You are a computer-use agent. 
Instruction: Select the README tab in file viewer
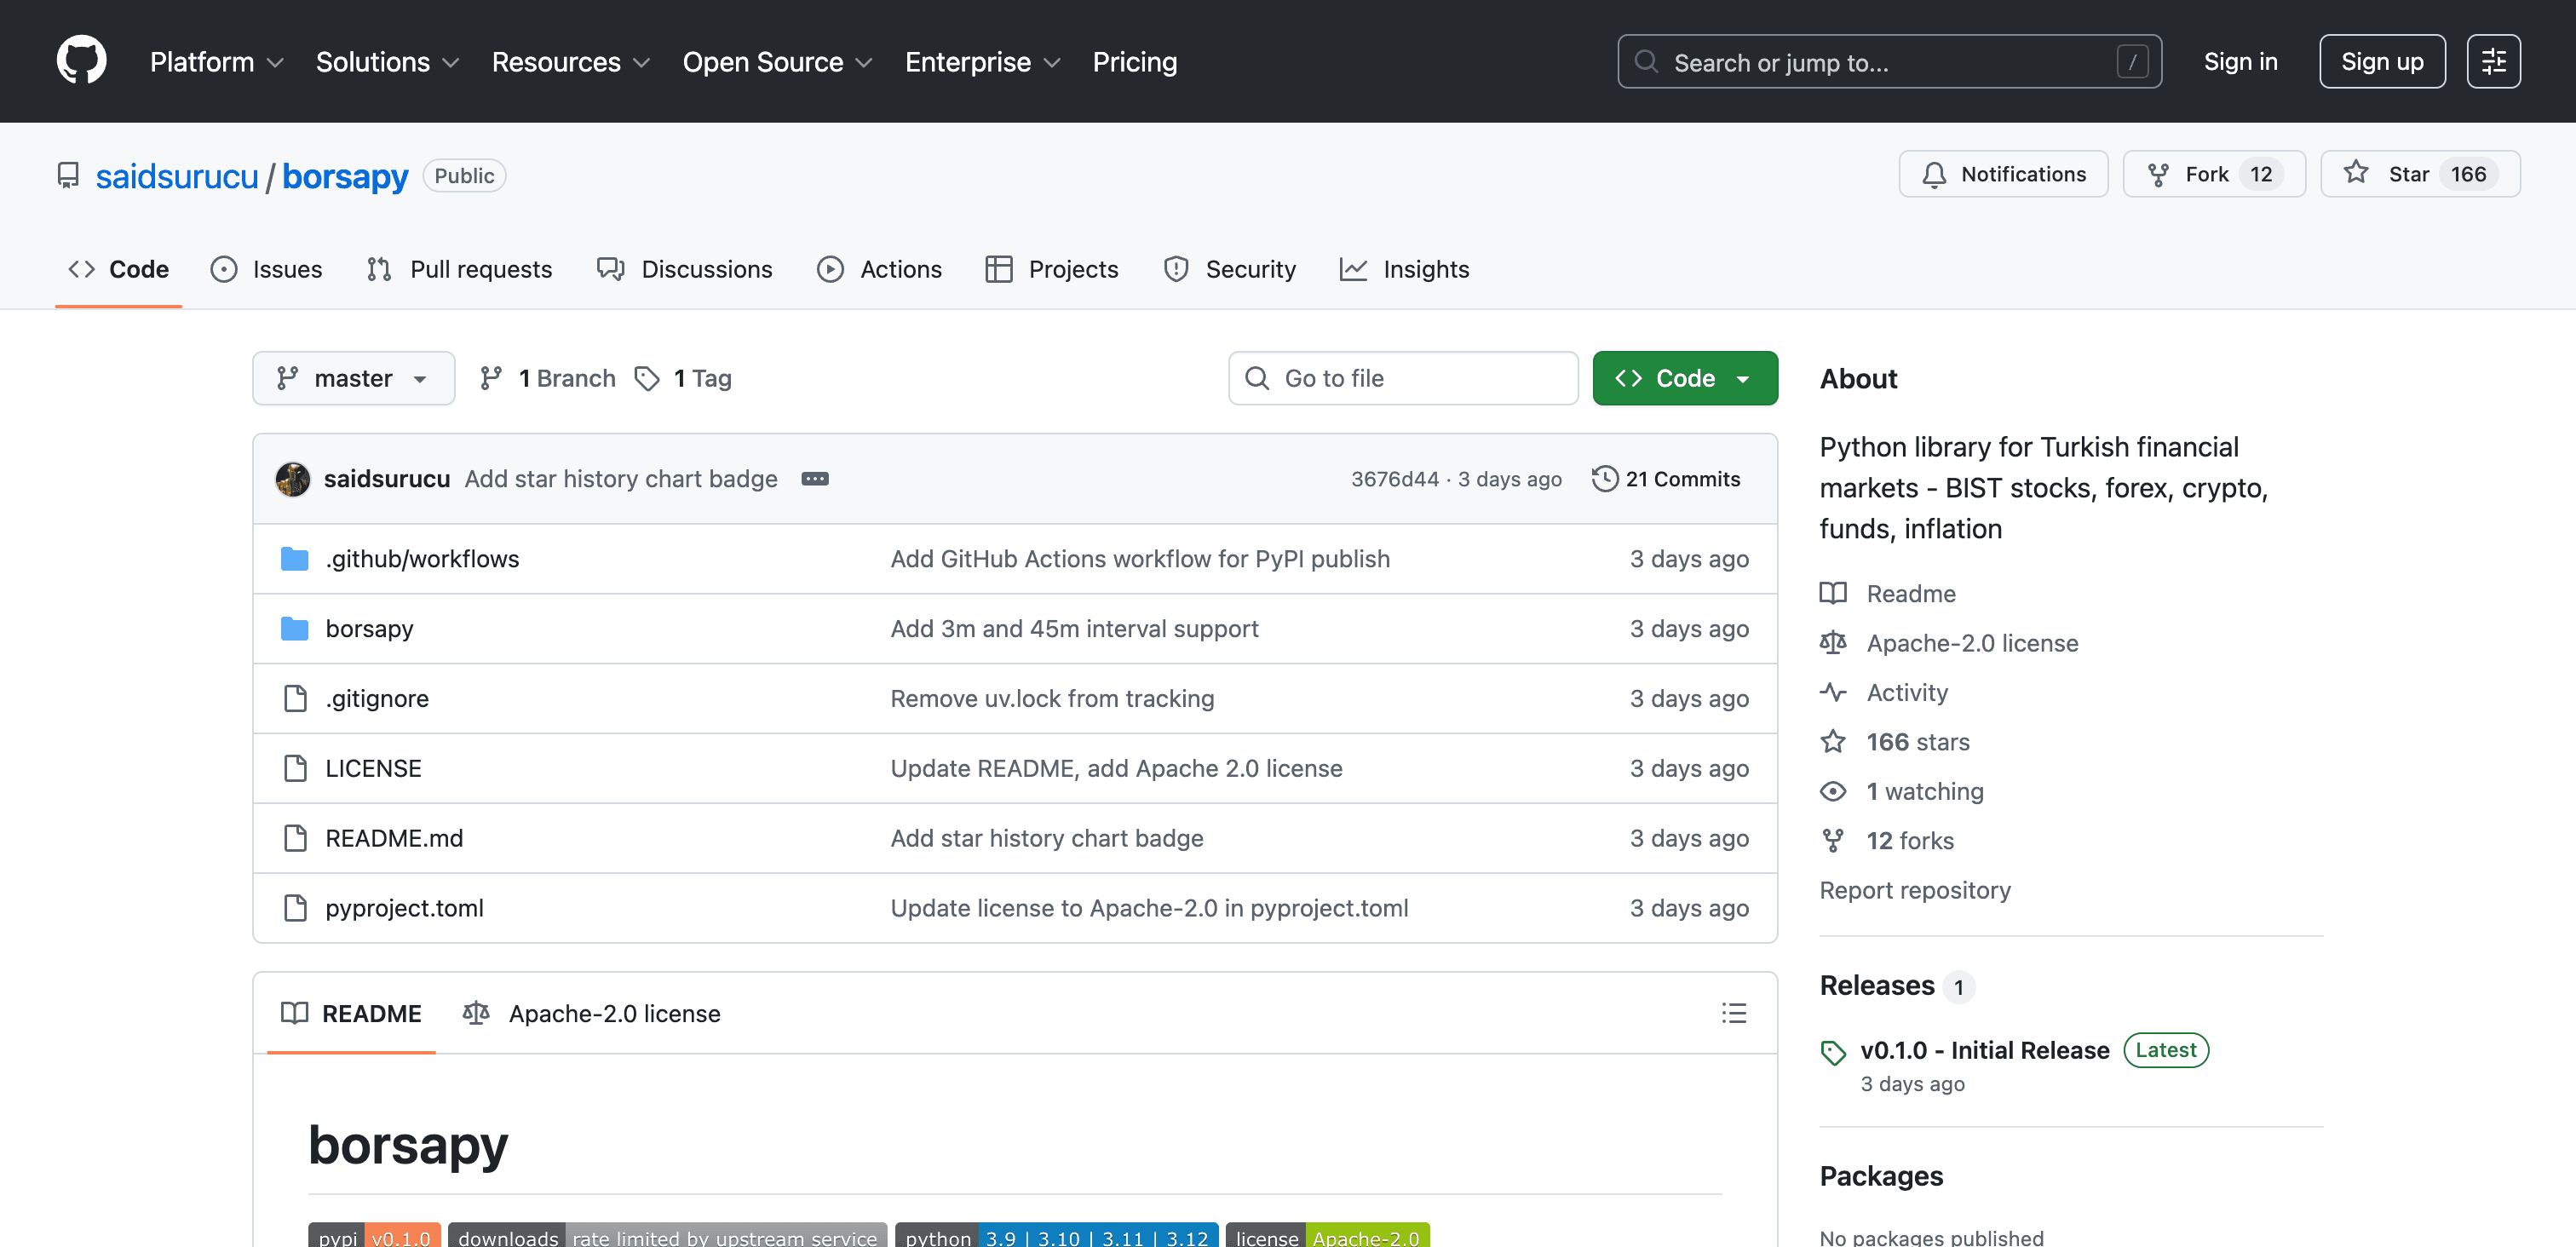click(x=351, y=1013)
